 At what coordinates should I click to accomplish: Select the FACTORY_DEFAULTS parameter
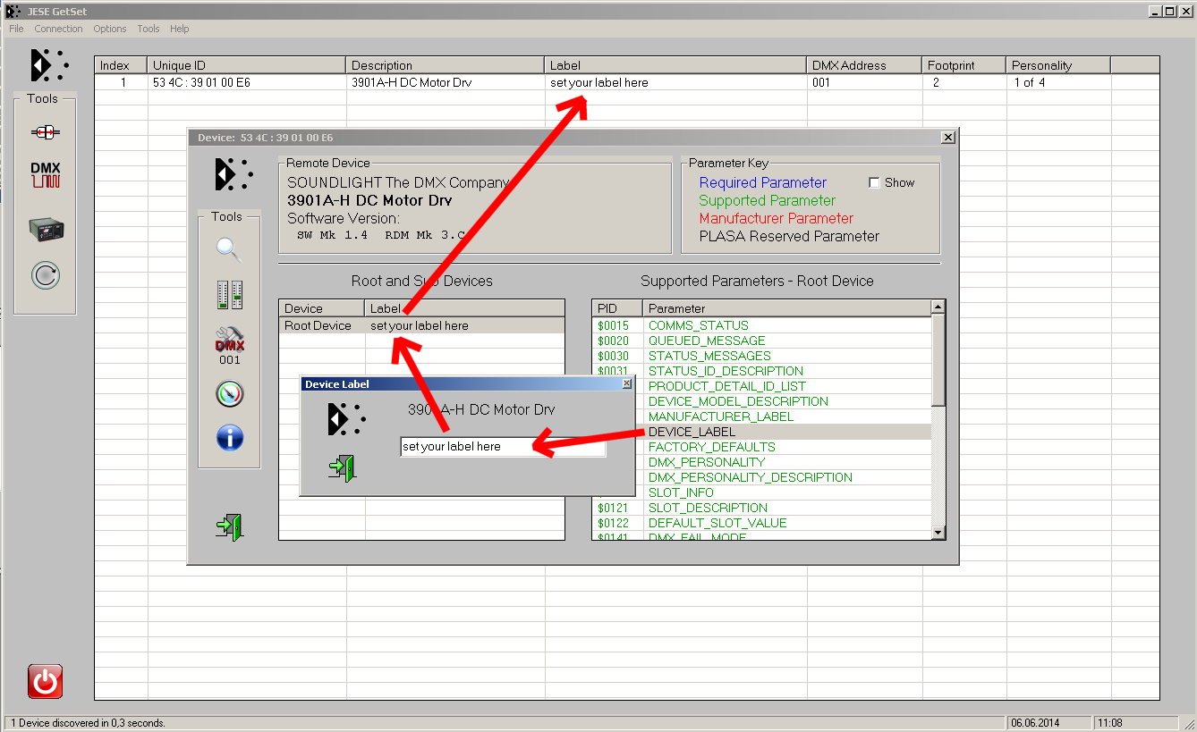tap(711, 447)
